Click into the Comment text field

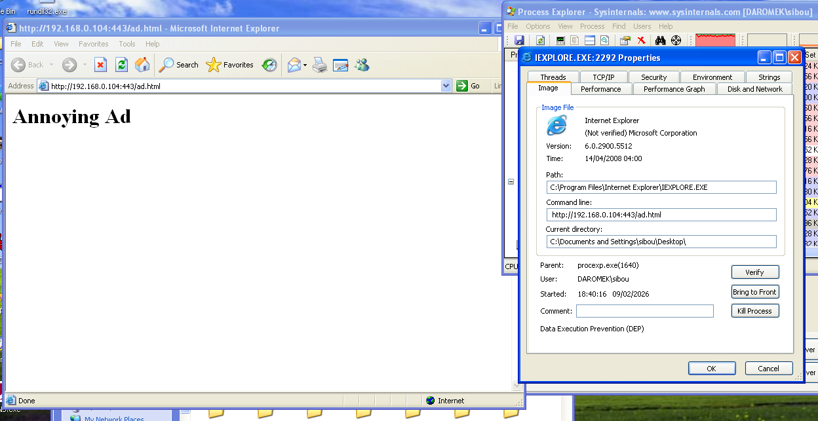644,311
